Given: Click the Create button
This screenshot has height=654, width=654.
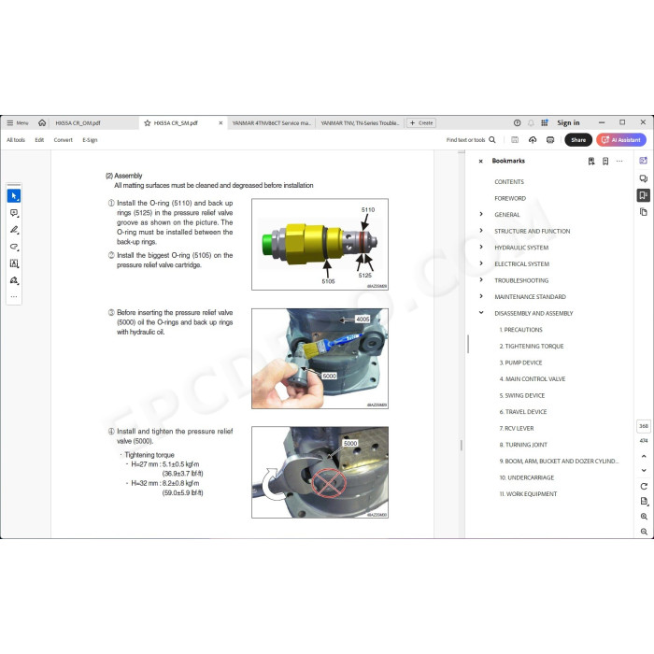Looking at the screenshot, I should pyautogui.click(x=421, y=123).
